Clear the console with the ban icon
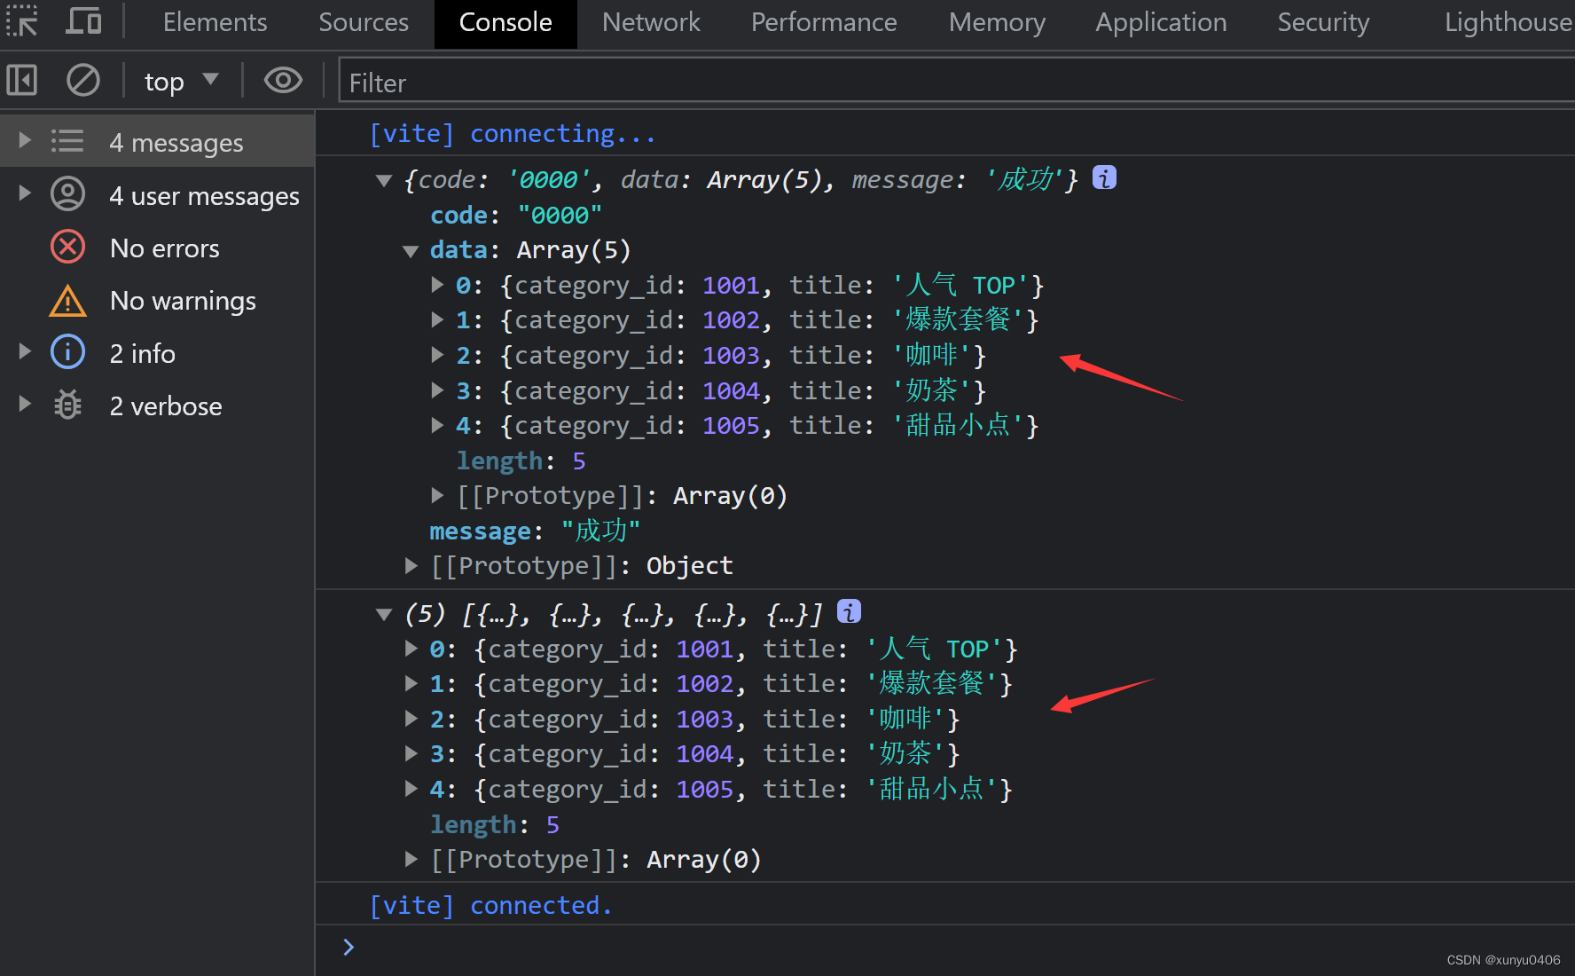This screenshot has height=976, width=1575. pyautogui.click(x=83, y=81)
